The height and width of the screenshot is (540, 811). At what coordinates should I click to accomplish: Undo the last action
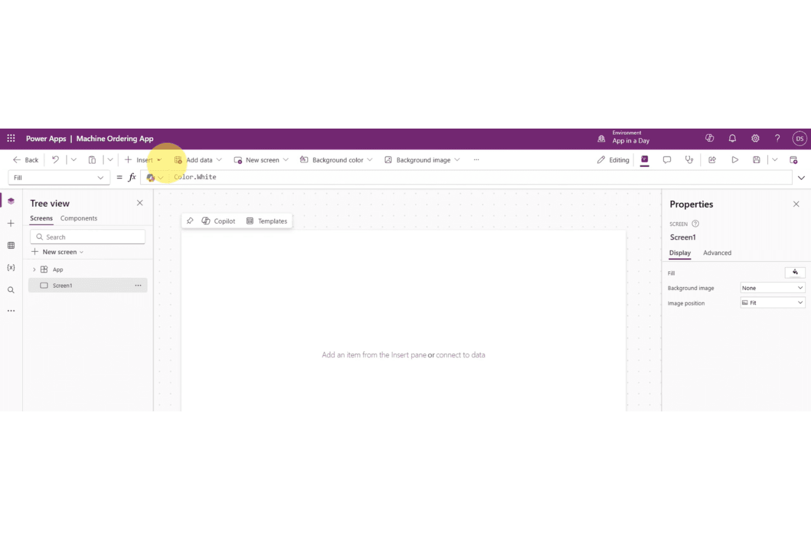(55, 160)
